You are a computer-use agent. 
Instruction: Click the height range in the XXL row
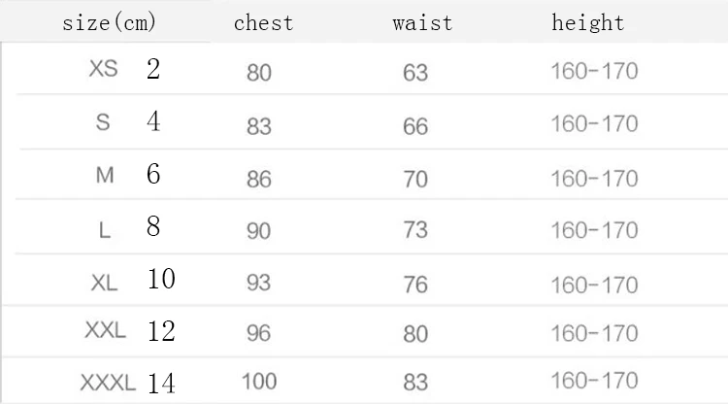click(594, 333)
